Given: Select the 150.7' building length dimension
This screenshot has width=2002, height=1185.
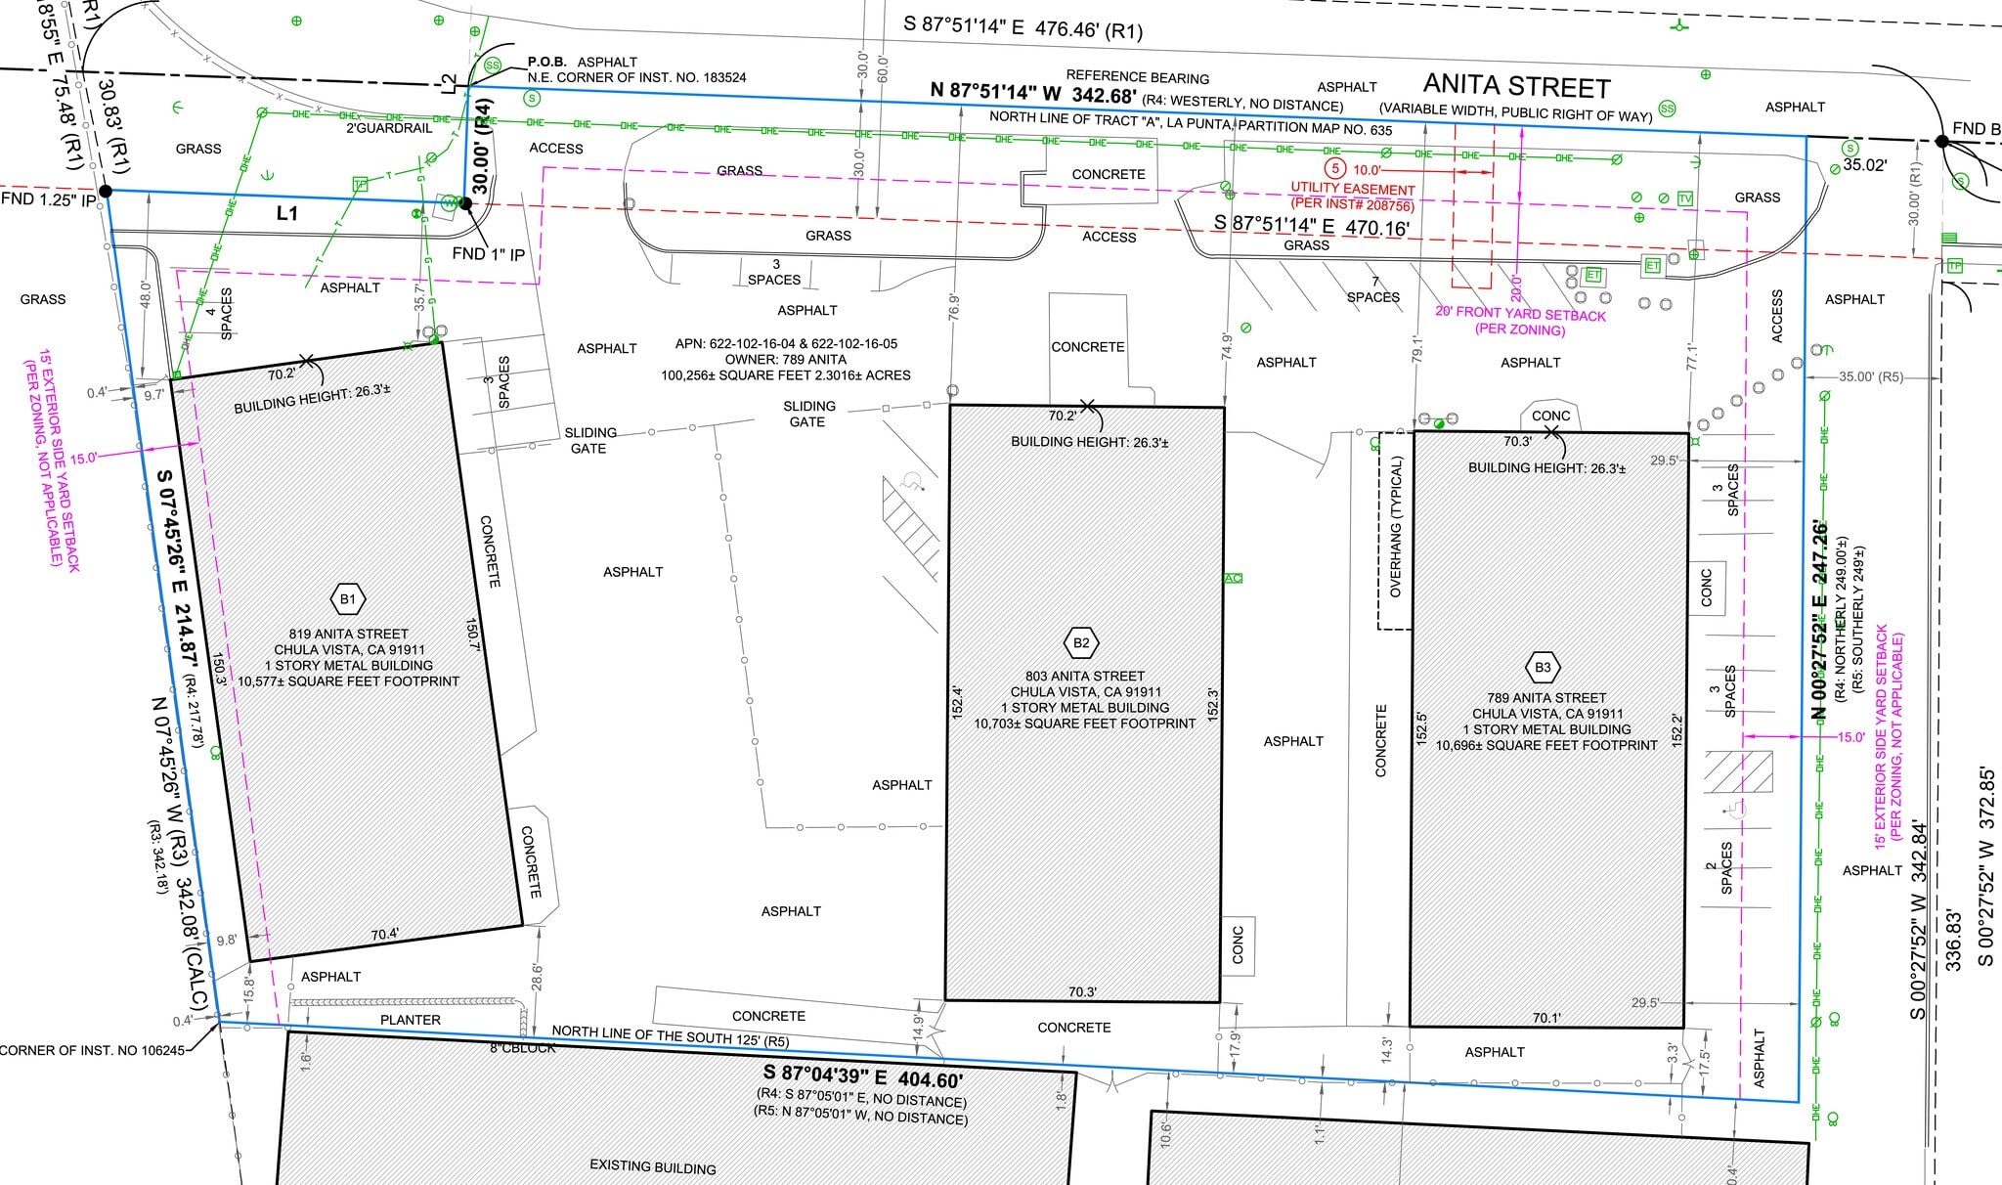Looking at the screenshot, I should coord(472,634).
